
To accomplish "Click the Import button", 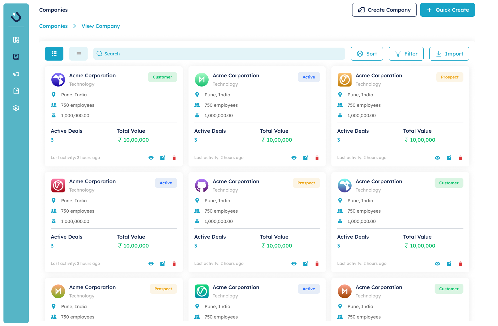I will pyautogui.click(x=449, y=54).
